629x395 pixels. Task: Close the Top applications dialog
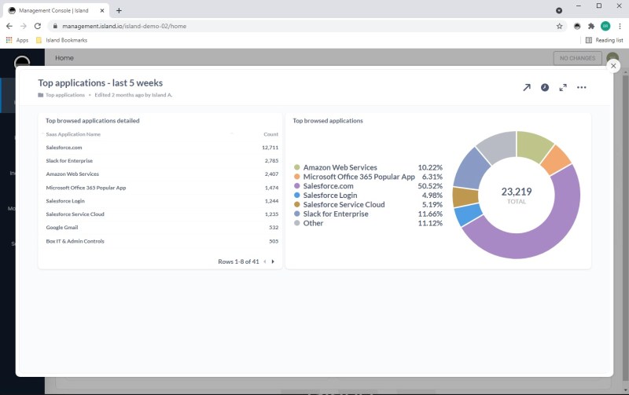click(x=613, y=66)
